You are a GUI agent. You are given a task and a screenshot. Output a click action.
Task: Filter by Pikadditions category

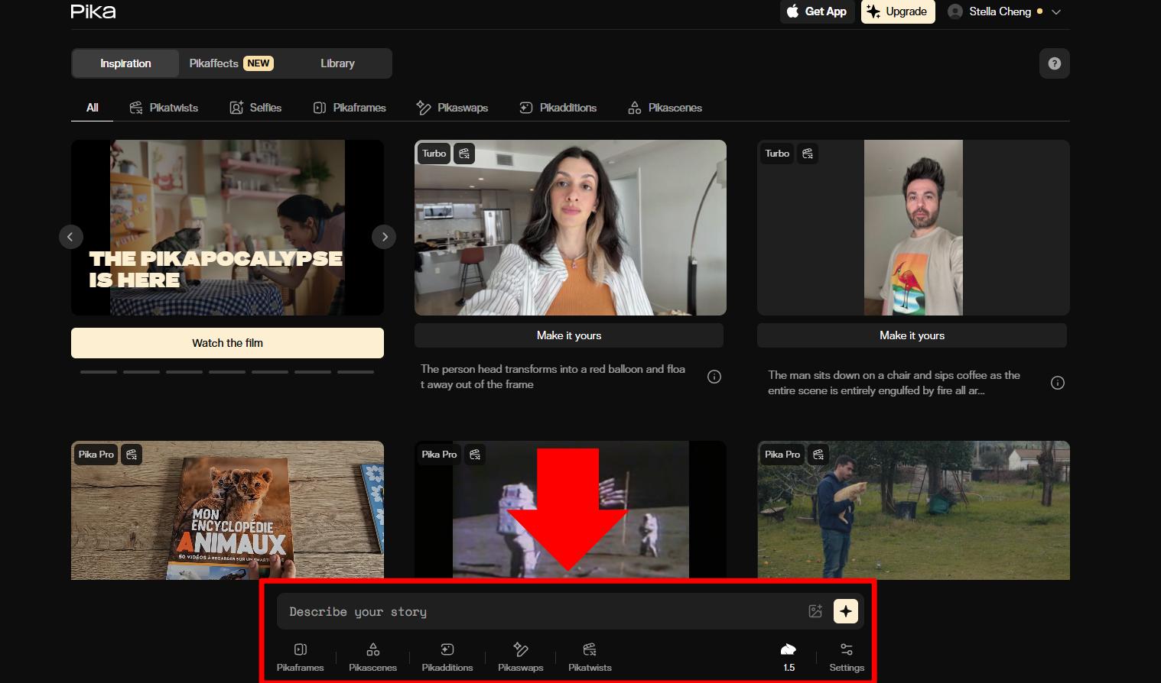tap(558, 108)
